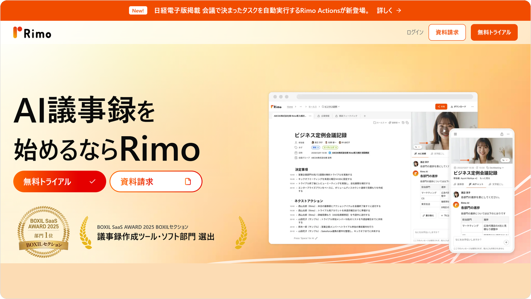Click the New! badge in the banner

(138, 11)
